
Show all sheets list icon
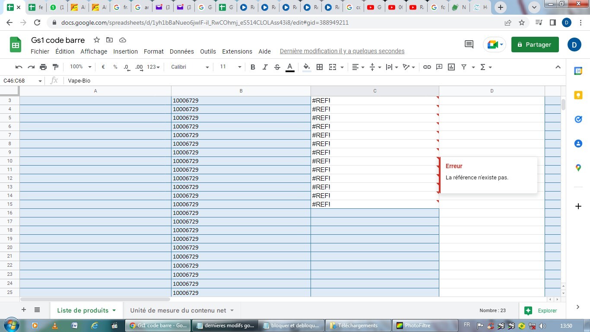[x=37, y=310]
